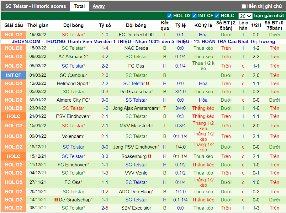Click the 1-4 score versus NAC Breda

[x=105, y=48]
